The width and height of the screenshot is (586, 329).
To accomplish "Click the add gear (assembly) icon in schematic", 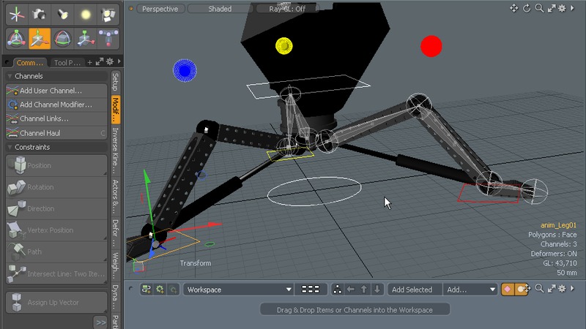I will click(160, 290).
